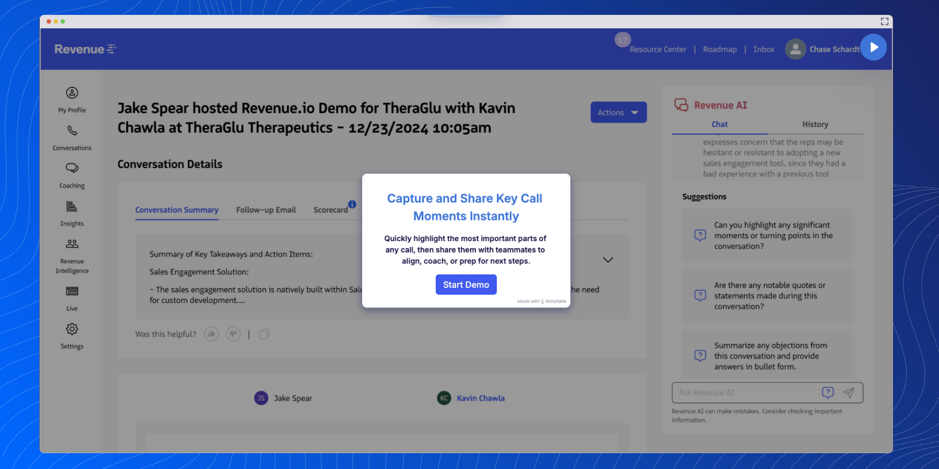939x469 pixels.
Task: Click thumbs down helpful icon
Action: coord(233,334)
